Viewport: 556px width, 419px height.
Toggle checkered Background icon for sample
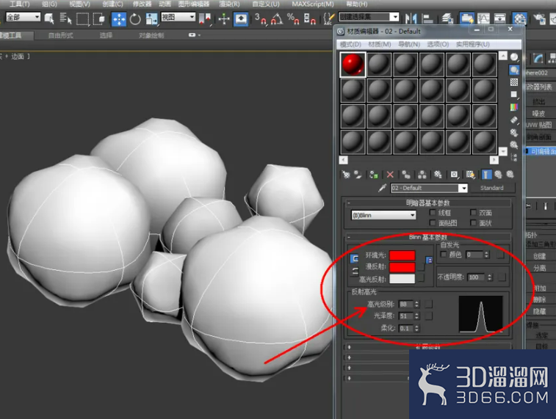(x=514, y=82)
